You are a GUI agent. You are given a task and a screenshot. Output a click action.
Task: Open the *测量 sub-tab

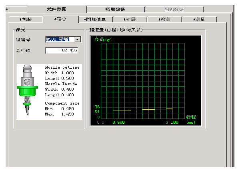[199, 20]
